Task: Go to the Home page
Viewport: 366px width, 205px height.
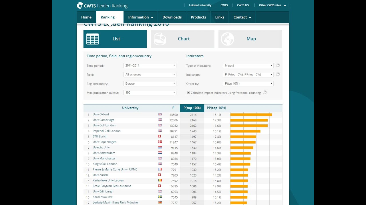Action: click(86, 17)
